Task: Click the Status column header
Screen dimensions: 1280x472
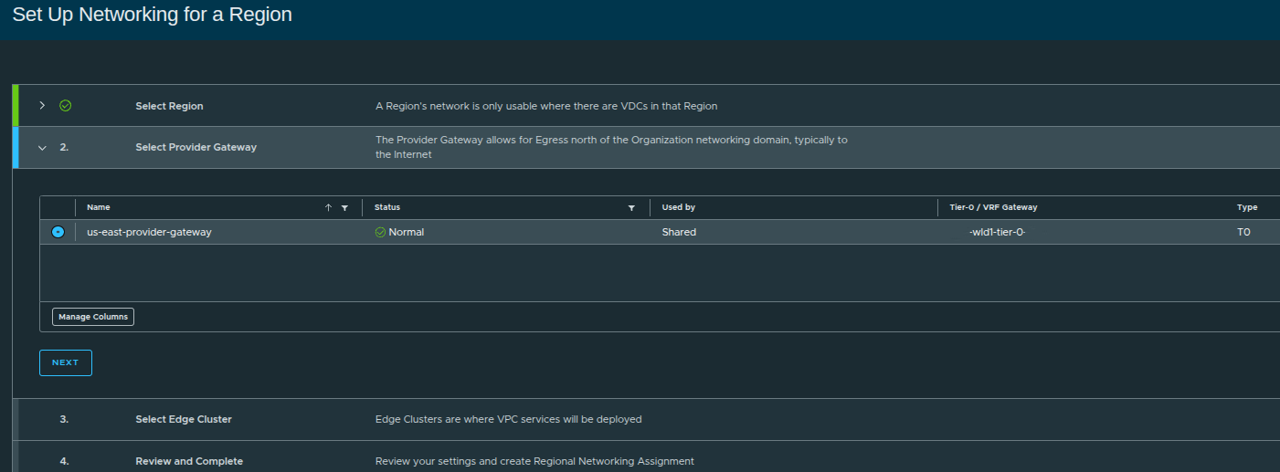Action: coord(387,208)
